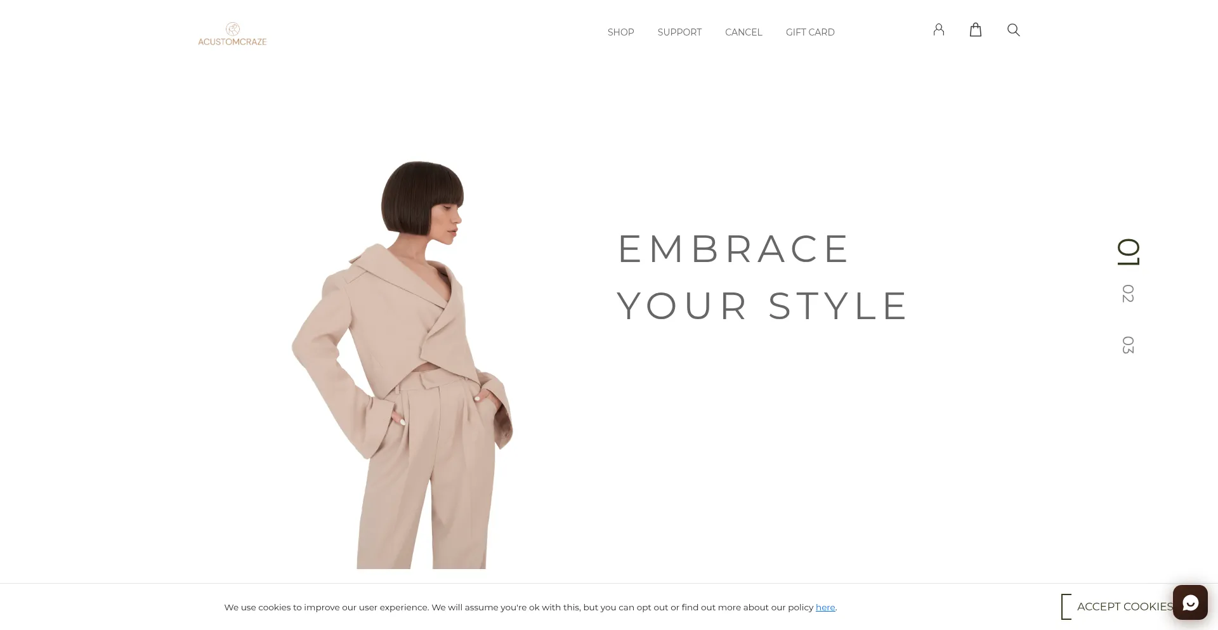The width and height of the screenshot is (1218, 630).
Task: Open the live chat bubble widget
Action: click(x=1190, y=602)
